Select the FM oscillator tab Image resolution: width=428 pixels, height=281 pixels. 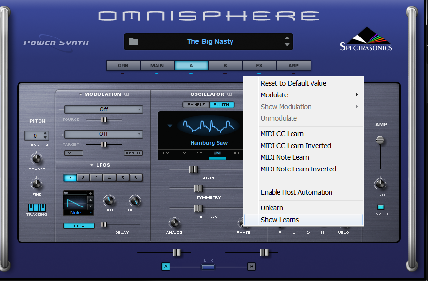(166, 153)
